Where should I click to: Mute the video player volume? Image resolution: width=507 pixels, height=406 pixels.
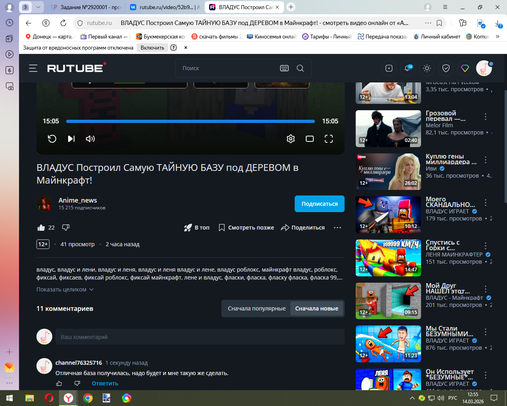tap(90, 139)
